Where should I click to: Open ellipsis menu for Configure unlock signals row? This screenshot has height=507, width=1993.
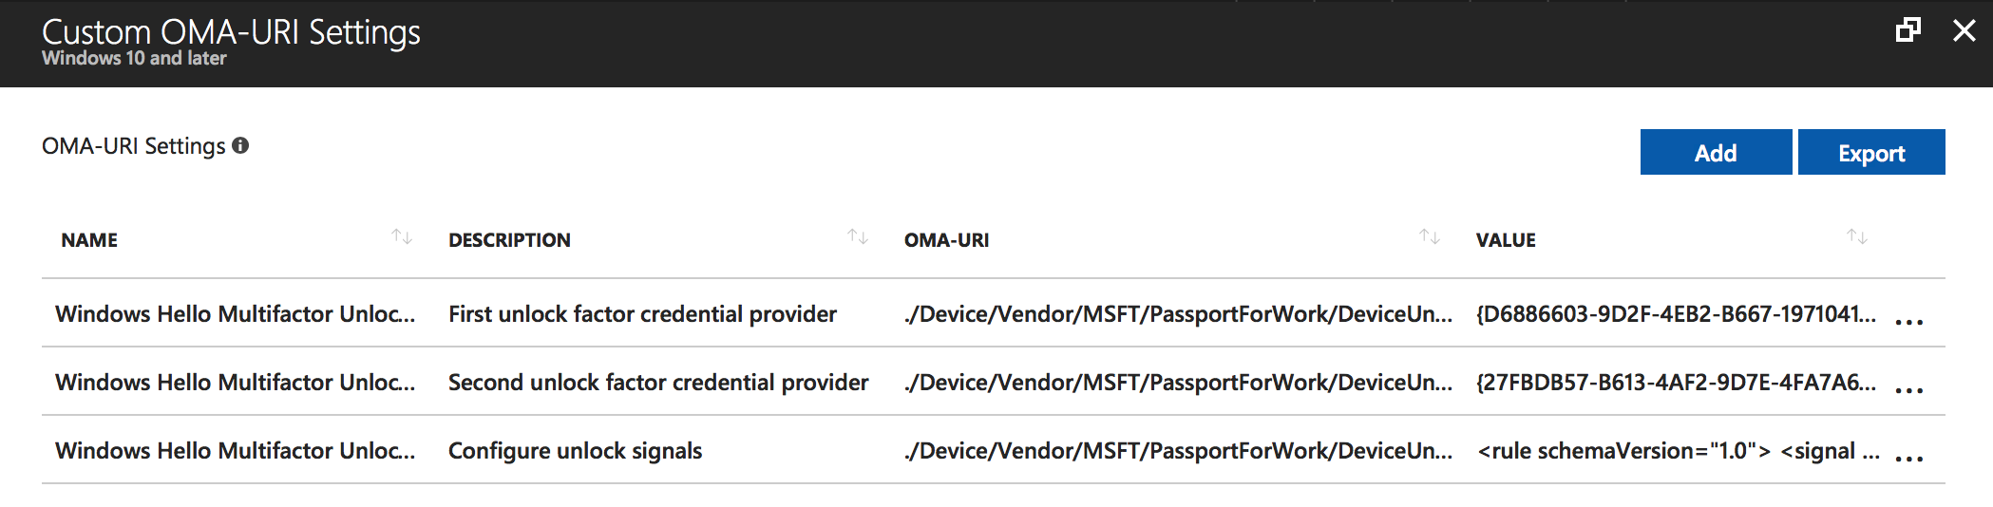pyautogui.click(x=1908, y=459)
